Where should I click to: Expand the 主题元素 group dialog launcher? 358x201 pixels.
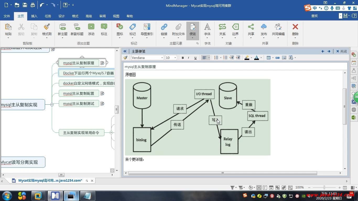pyautogui.click(x=197, y=43)
